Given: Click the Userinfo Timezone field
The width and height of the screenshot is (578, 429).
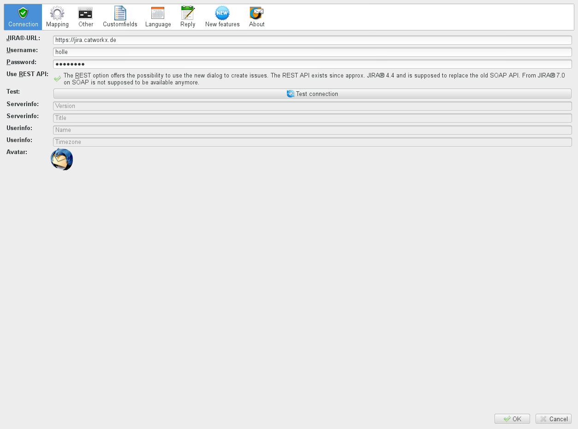Looking at the screenshot, I should coord(312,142).
